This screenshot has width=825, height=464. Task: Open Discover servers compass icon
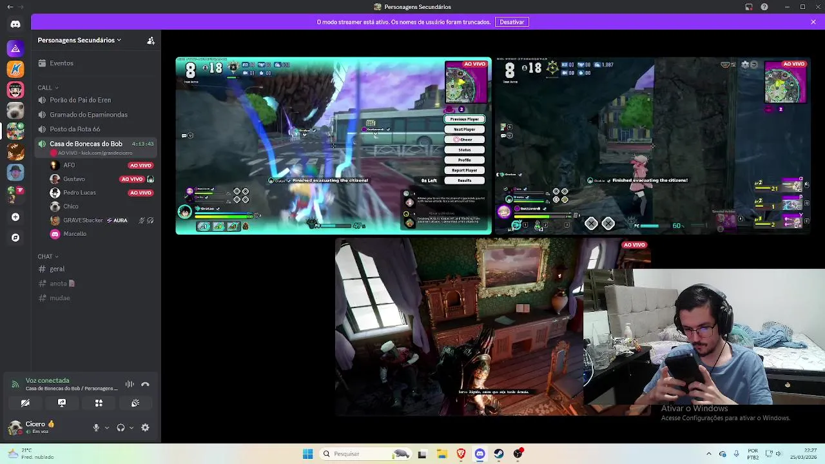(15, 238)
